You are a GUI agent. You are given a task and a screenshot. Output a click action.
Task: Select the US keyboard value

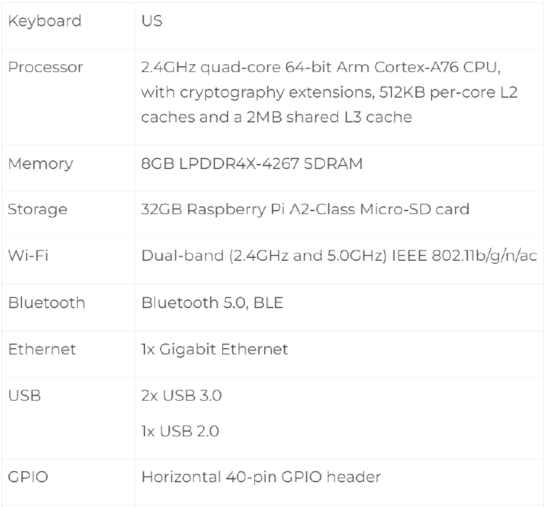click(151, 21)
